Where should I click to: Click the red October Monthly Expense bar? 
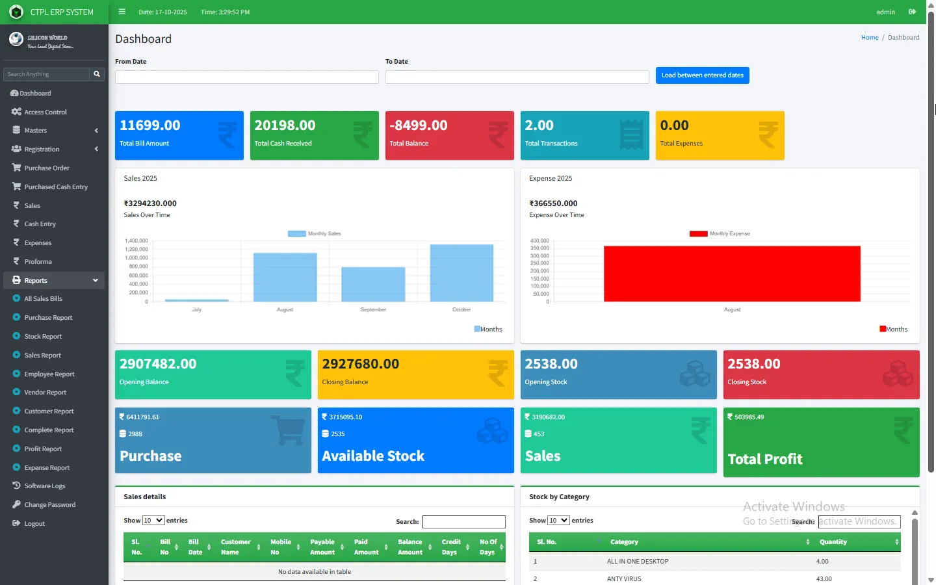coord(732,274)
